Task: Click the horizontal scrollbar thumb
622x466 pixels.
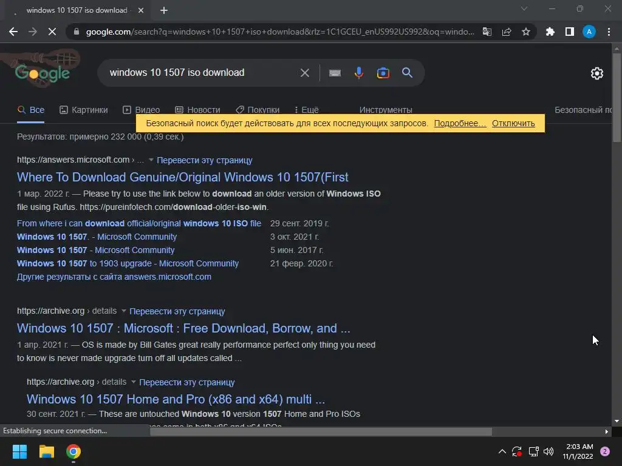Action: pyautogui.click(x=321, y=431)
